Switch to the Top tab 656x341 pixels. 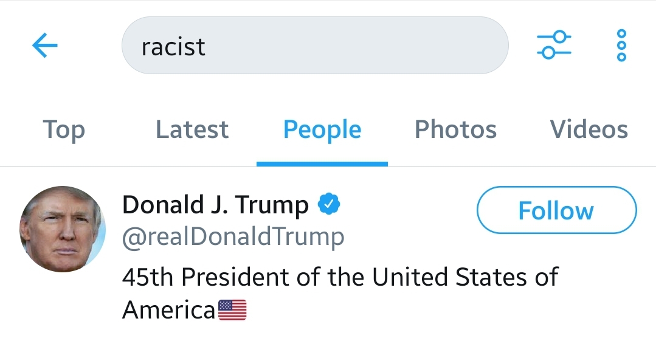(63, 129)
